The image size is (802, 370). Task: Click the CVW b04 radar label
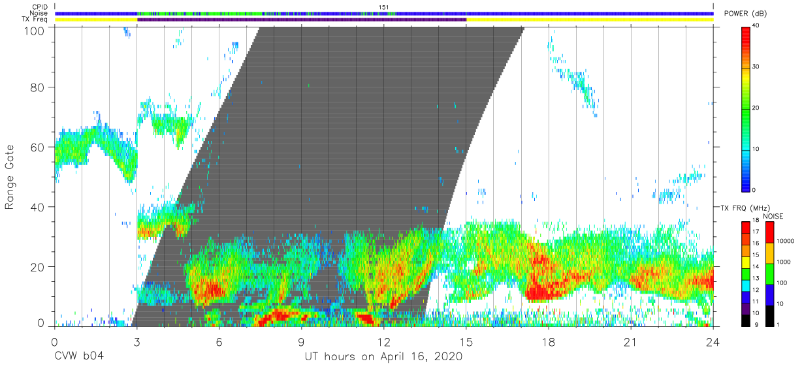click(x=79, y=356)
